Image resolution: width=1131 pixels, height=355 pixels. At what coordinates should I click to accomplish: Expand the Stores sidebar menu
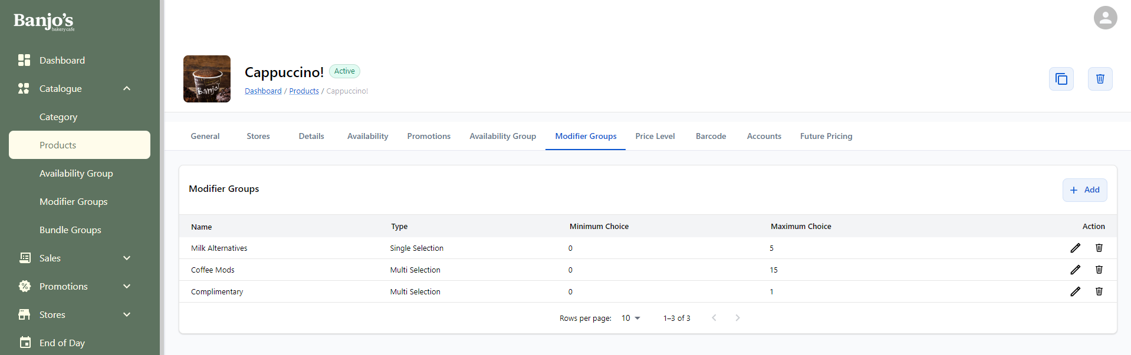tap(127, 314)
